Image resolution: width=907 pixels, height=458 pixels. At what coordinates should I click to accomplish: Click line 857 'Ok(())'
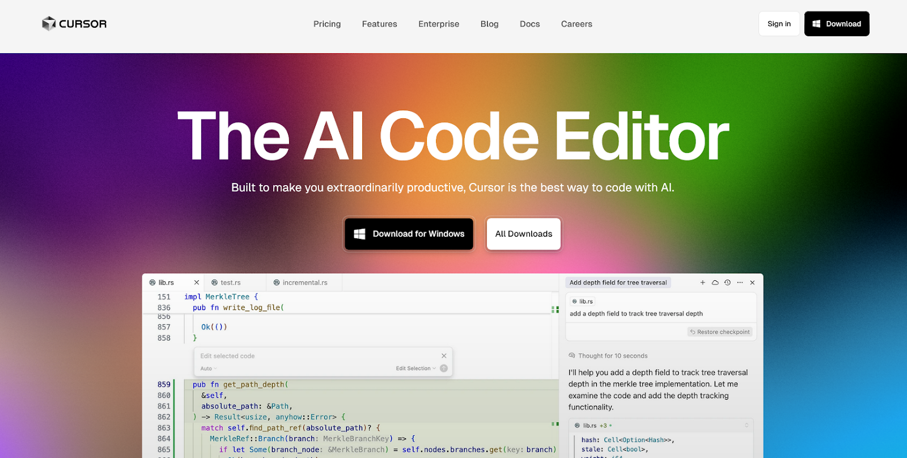click(214, 327)
